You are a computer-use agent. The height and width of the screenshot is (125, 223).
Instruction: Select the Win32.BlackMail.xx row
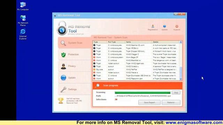[136, 60]
